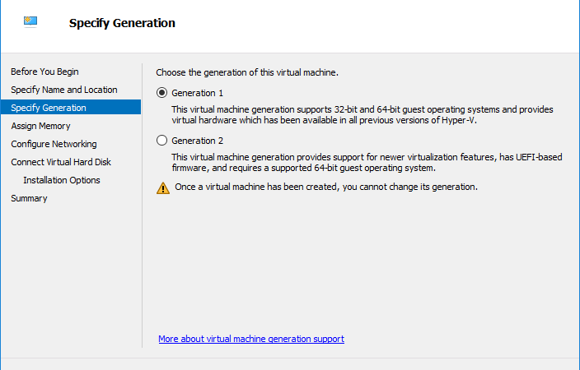Go to Connect Virtual Hard Disk step
The image size is (580, 370).
tap(61, 162)
